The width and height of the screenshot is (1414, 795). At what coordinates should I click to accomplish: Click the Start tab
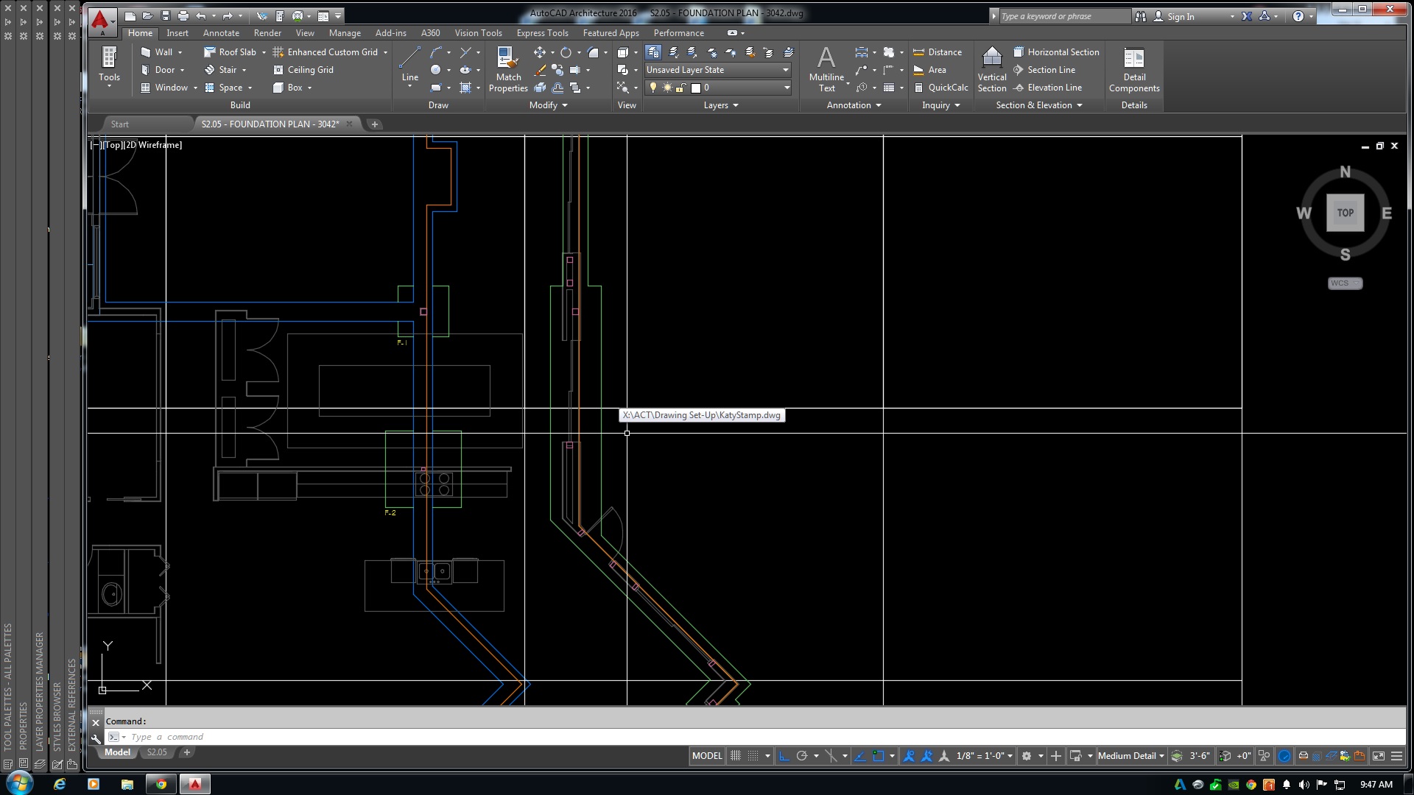[119, 123]
